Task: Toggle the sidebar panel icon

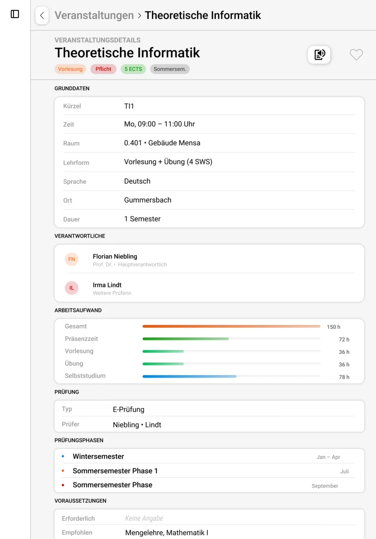Action: click(x=15, y=14)
